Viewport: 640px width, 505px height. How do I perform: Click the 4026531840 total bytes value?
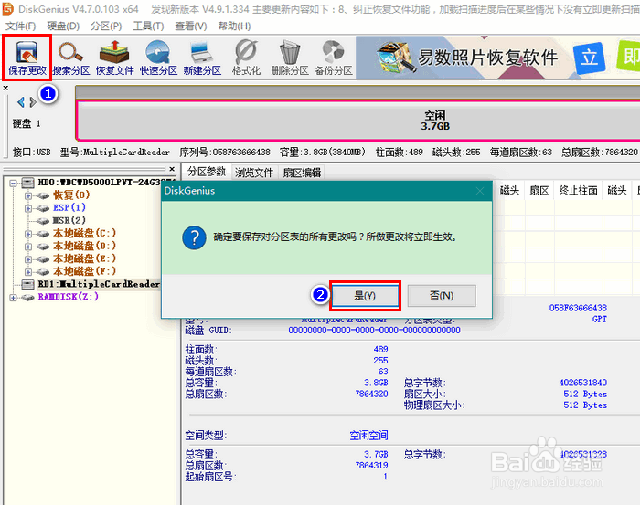click(x=583, y=383)
